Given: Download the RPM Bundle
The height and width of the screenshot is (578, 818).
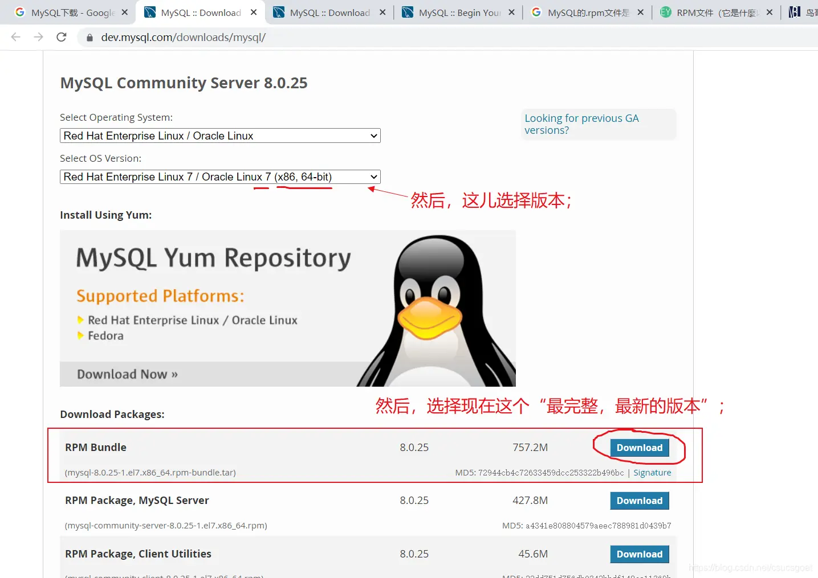Looking at the screenshot, I should pyautogui.click(x=640, y=448).
